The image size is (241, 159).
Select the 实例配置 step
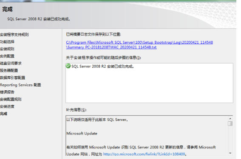click(x=7, y=56)
